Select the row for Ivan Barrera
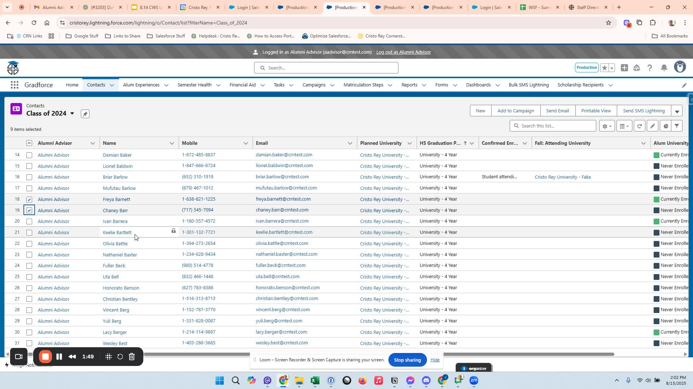This screenshot has width=693, height=389. coord(29,222)
